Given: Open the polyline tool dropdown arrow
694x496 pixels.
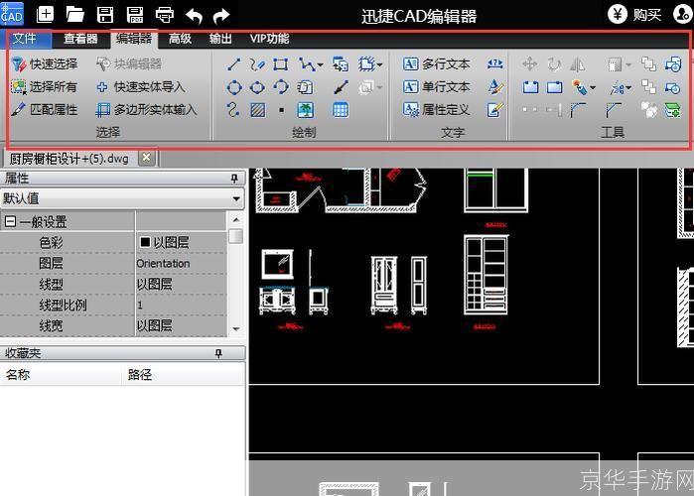Looking at the screenshot, I should pyautogui.click(x=320, y=65).
